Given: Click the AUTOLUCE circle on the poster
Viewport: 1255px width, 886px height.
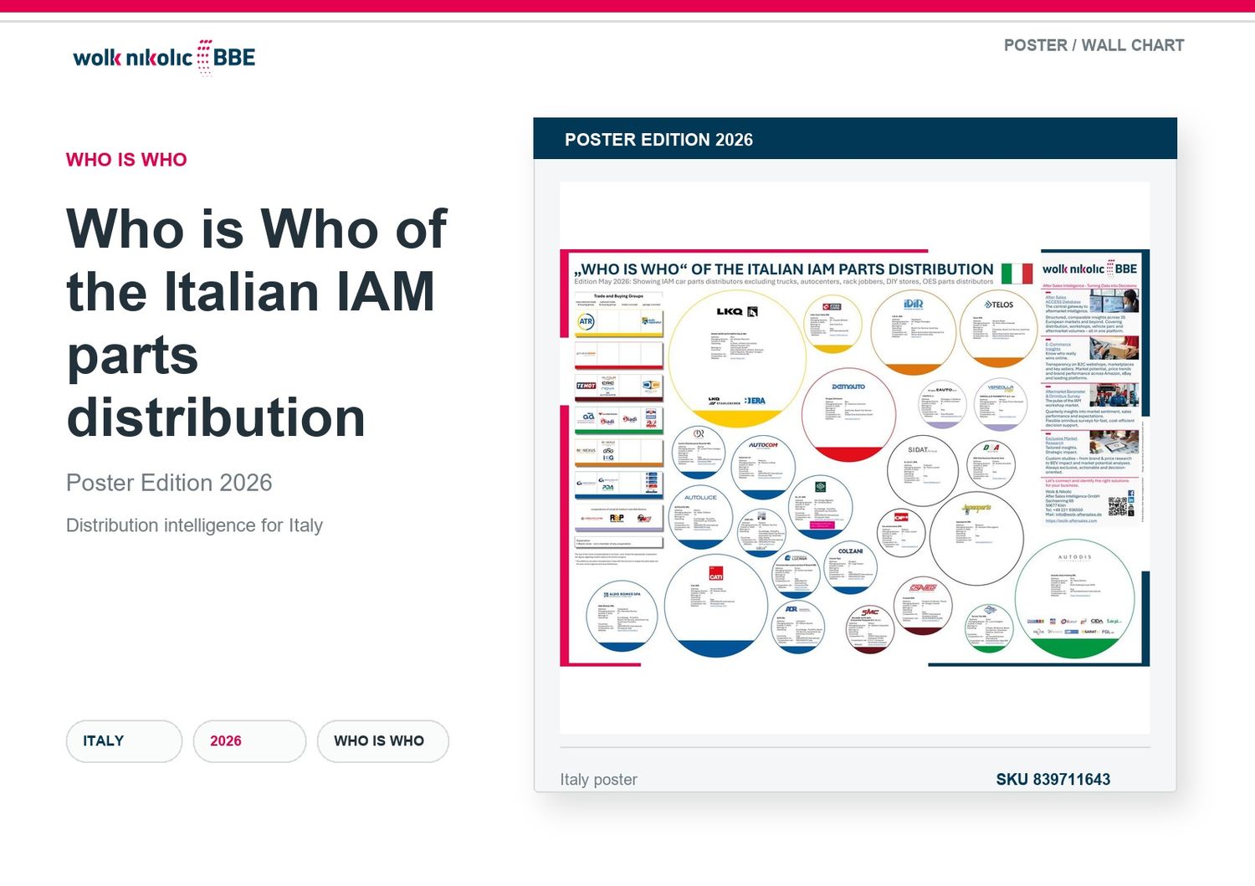Looking at the screenshot, I should click(x=701, y=517).
